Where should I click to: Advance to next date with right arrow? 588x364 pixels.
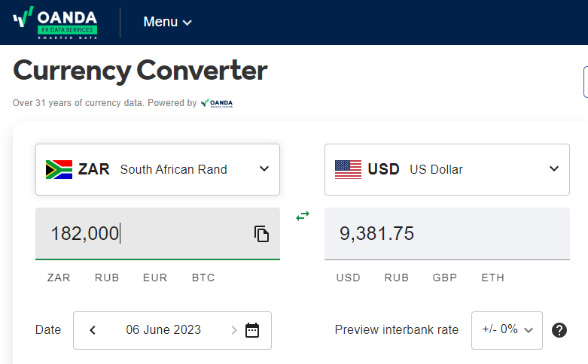coord(233,330)
